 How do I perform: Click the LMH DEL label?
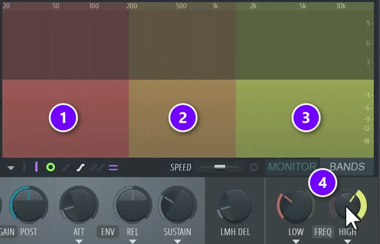(x=235, y=232)
